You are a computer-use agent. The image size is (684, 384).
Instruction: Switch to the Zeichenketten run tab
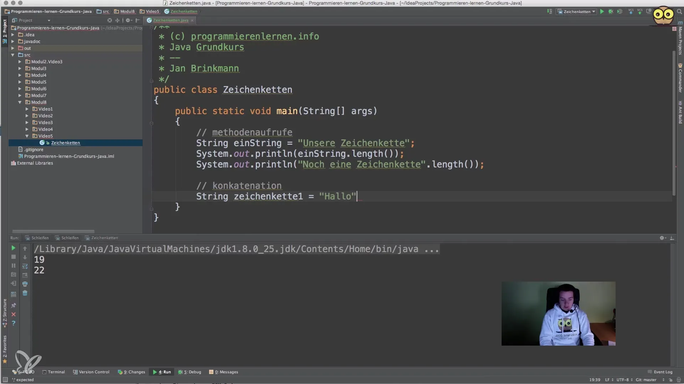(x=102, y=238)
